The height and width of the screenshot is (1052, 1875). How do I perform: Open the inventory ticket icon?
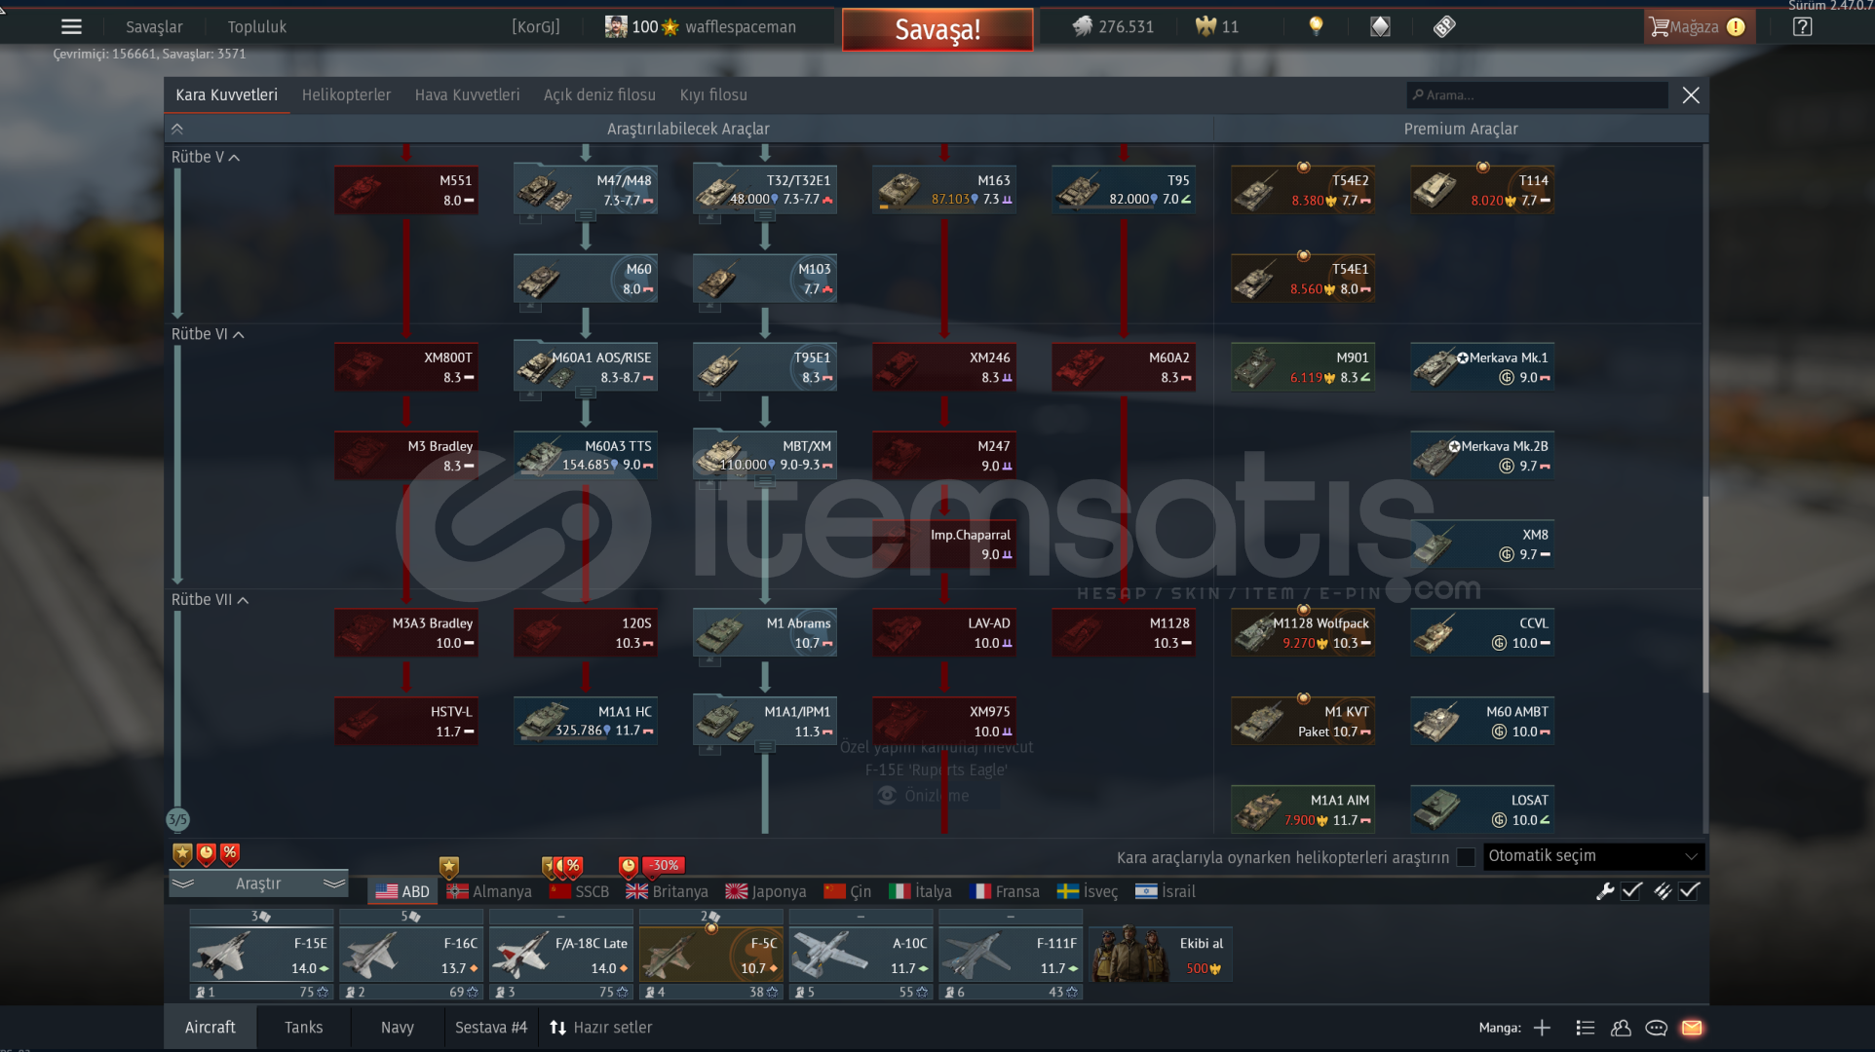tap(1444, 26)
